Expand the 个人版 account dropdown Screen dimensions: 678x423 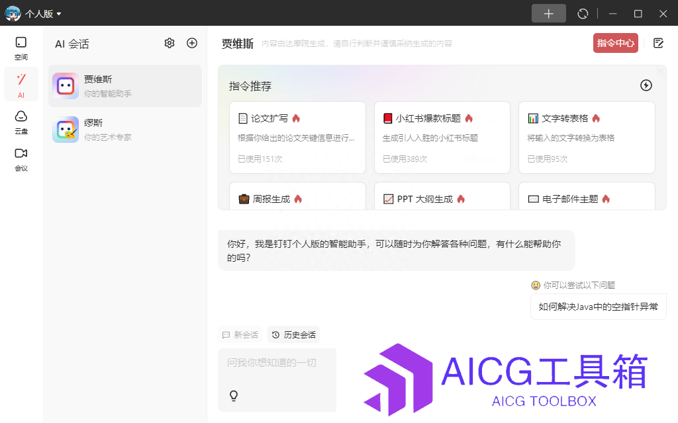coord(43,14)
